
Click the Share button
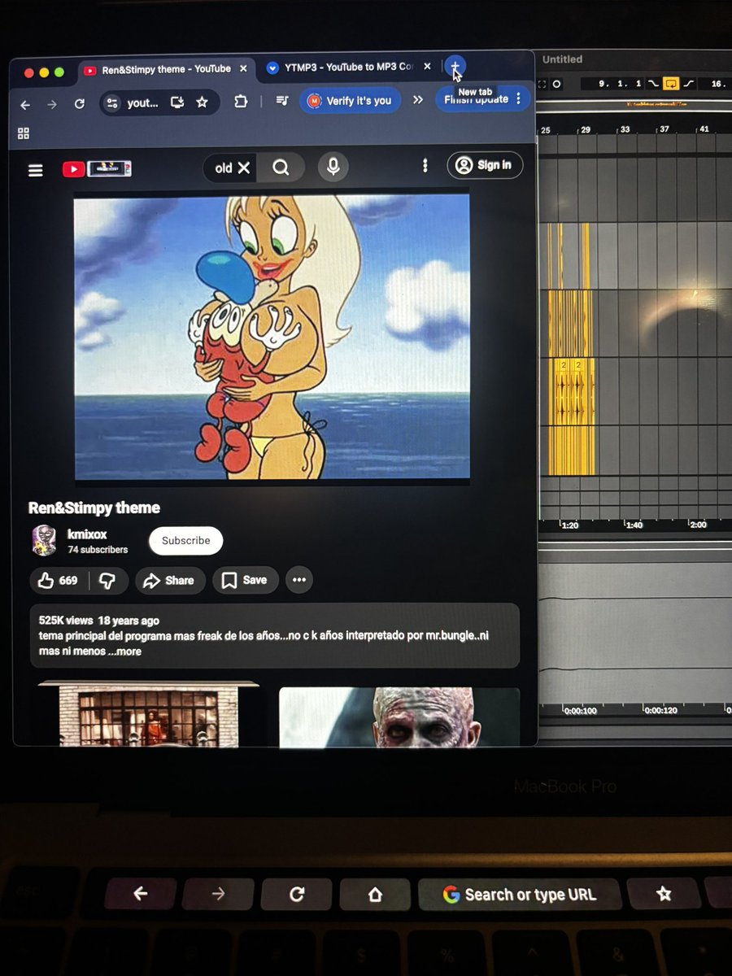pyautogui.click(x=170, y=581)
